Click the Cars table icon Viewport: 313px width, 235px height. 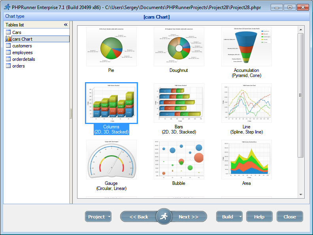[x=8, y=32]
